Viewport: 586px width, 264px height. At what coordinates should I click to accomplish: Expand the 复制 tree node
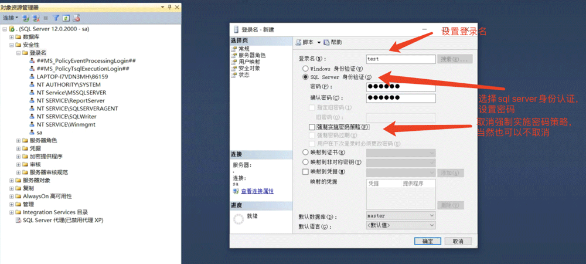[11, 188]
